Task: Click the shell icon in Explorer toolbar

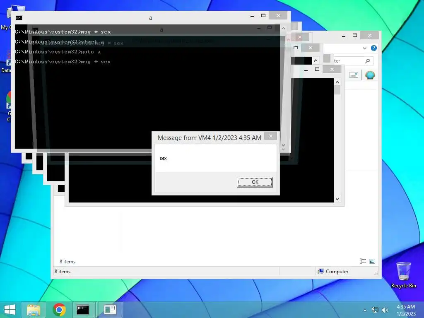Action: tap(370, 75)
